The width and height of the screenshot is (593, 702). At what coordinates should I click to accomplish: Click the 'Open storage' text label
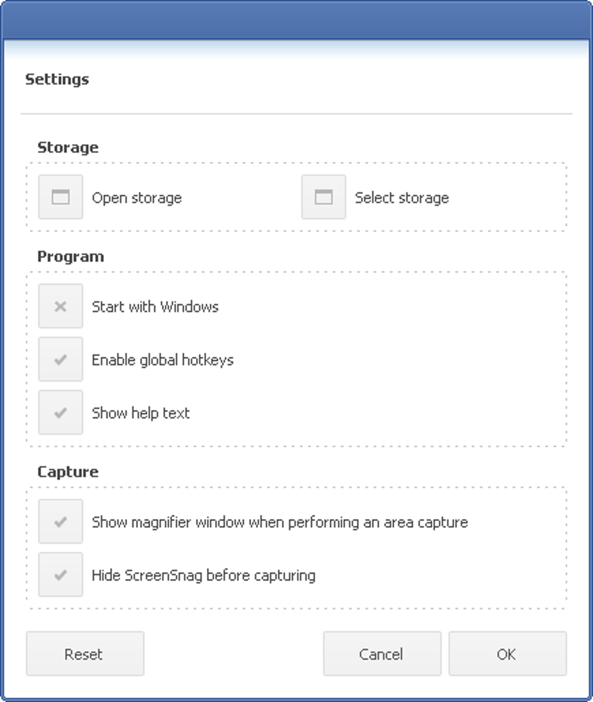pyautogui.click(x=137, y=198)
